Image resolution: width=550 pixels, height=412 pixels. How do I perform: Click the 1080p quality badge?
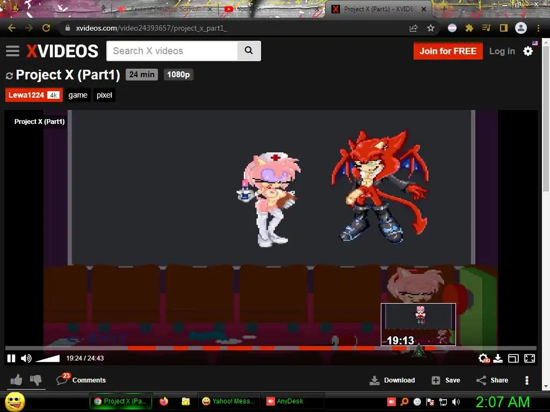coord(178,75)
